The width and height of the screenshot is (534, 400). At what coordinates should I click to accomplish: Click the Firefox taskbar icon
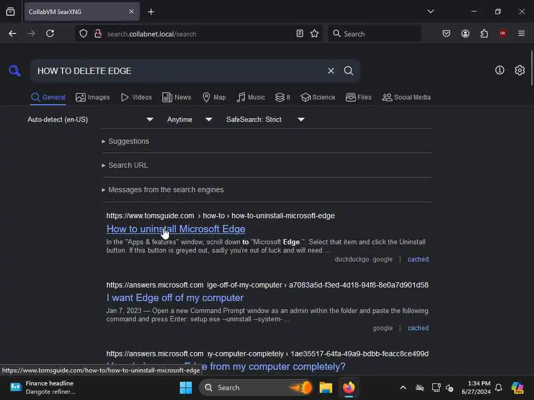[x=349, y=387]
